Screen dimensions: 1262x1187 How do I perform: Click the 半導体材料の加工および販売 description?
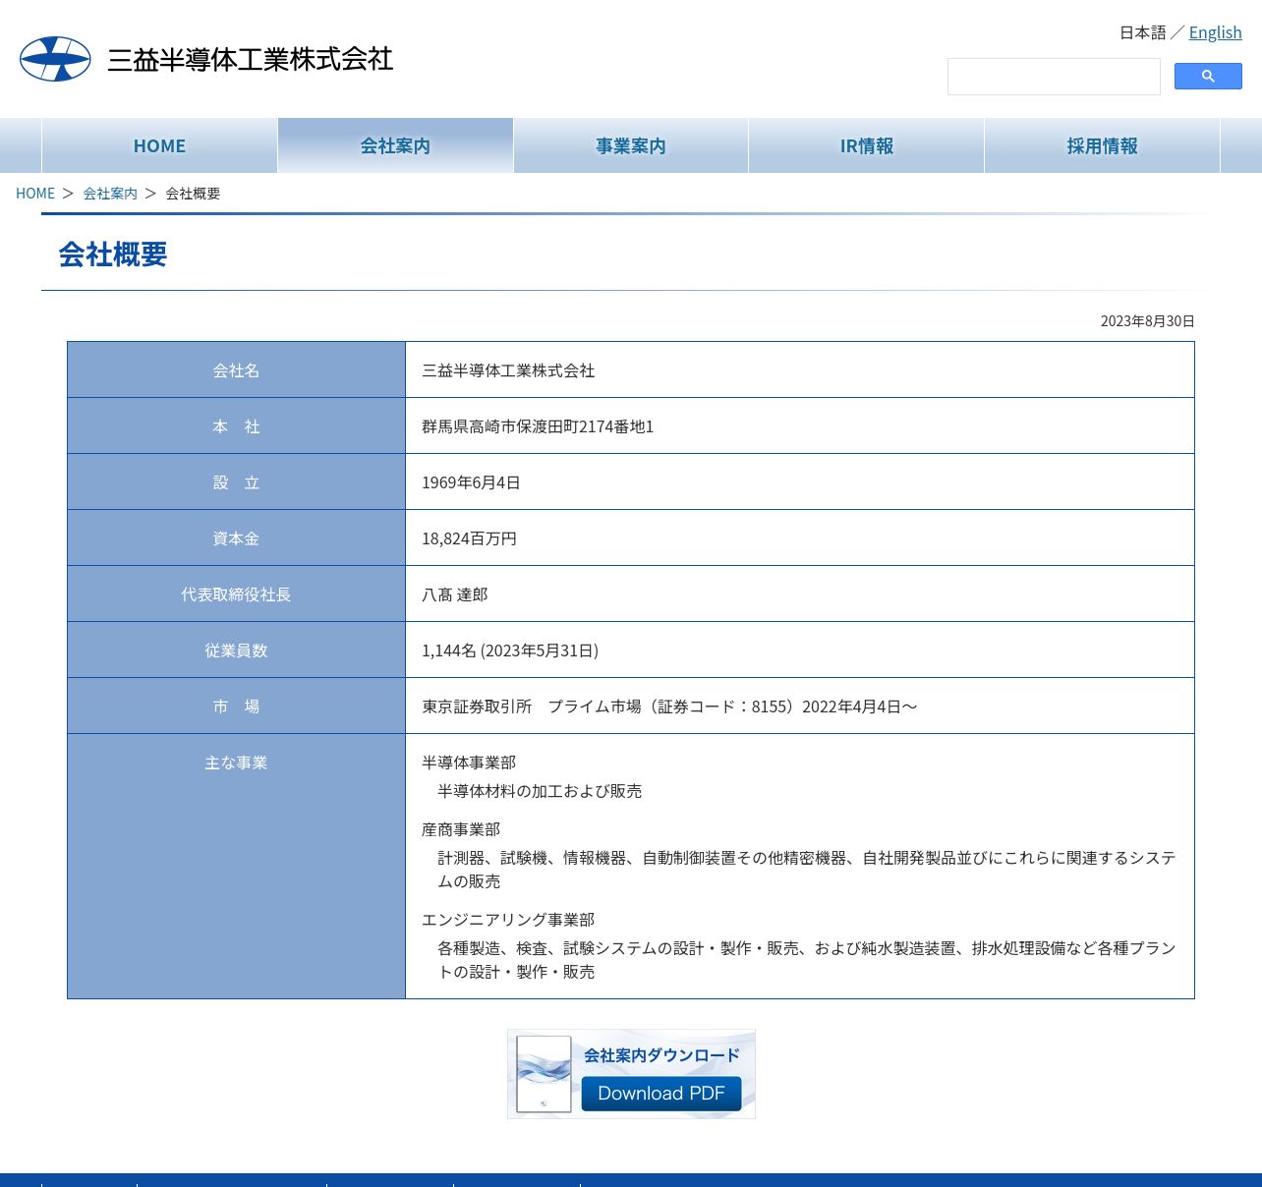coord(540,791)
